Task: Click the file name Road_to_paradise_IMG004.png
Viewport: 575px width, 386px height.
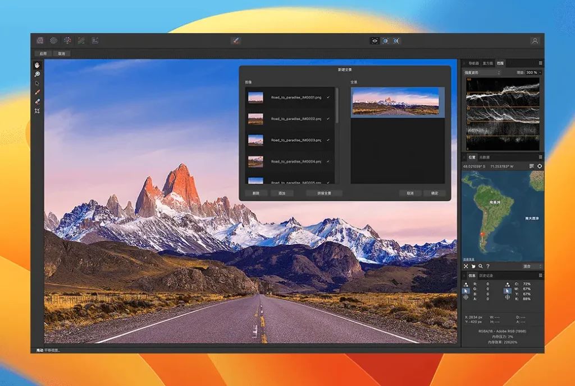Action: coord(296,161)
